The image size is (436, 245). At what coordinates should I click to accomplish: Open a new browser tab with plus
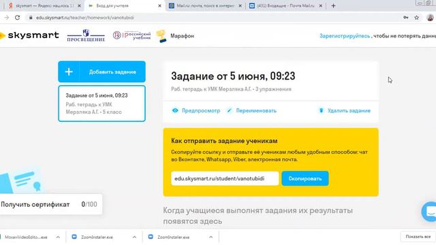[333, 5]
